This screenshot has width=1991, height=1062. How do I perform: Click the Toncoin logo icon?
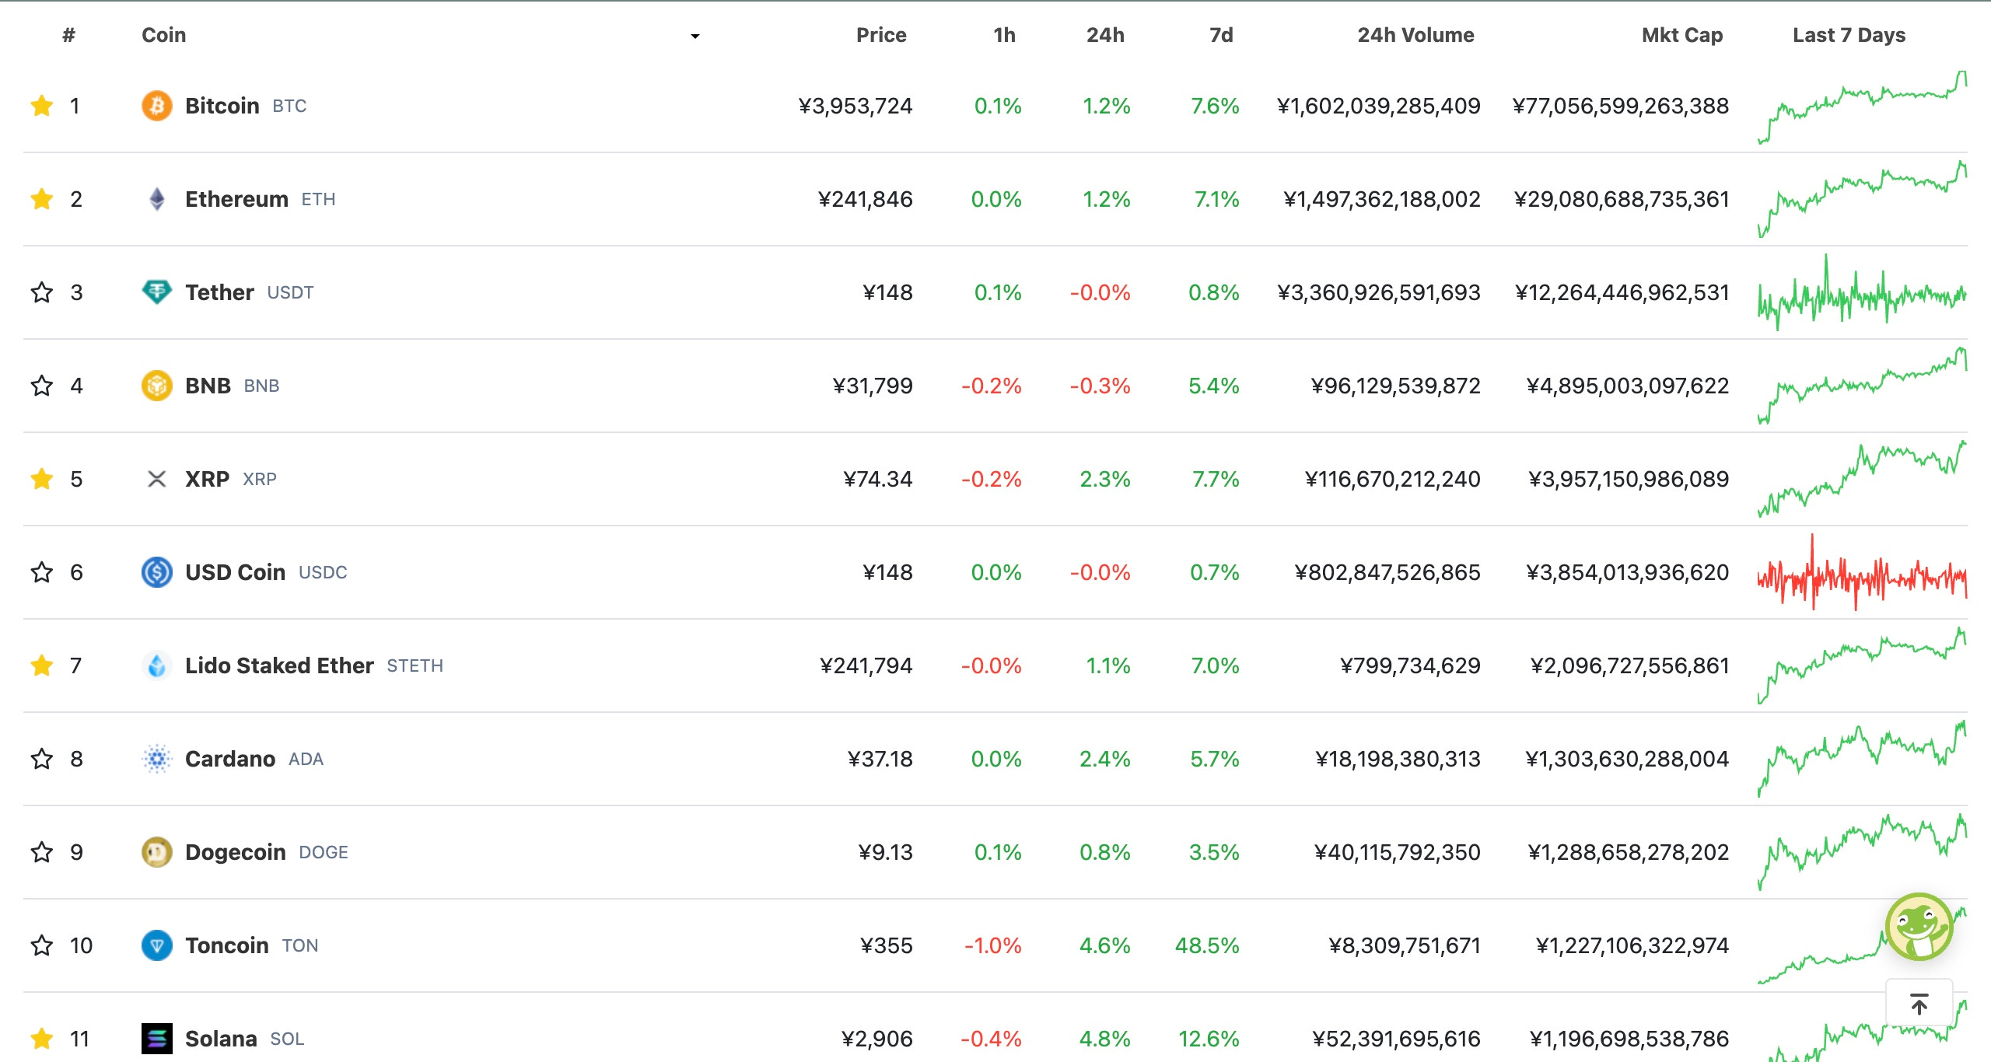click(x=157, y=945)
